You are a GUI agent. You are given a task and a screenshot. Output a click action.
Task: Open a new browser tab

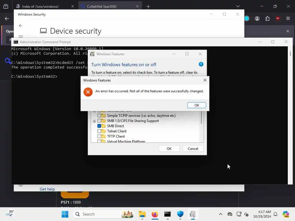148,7
